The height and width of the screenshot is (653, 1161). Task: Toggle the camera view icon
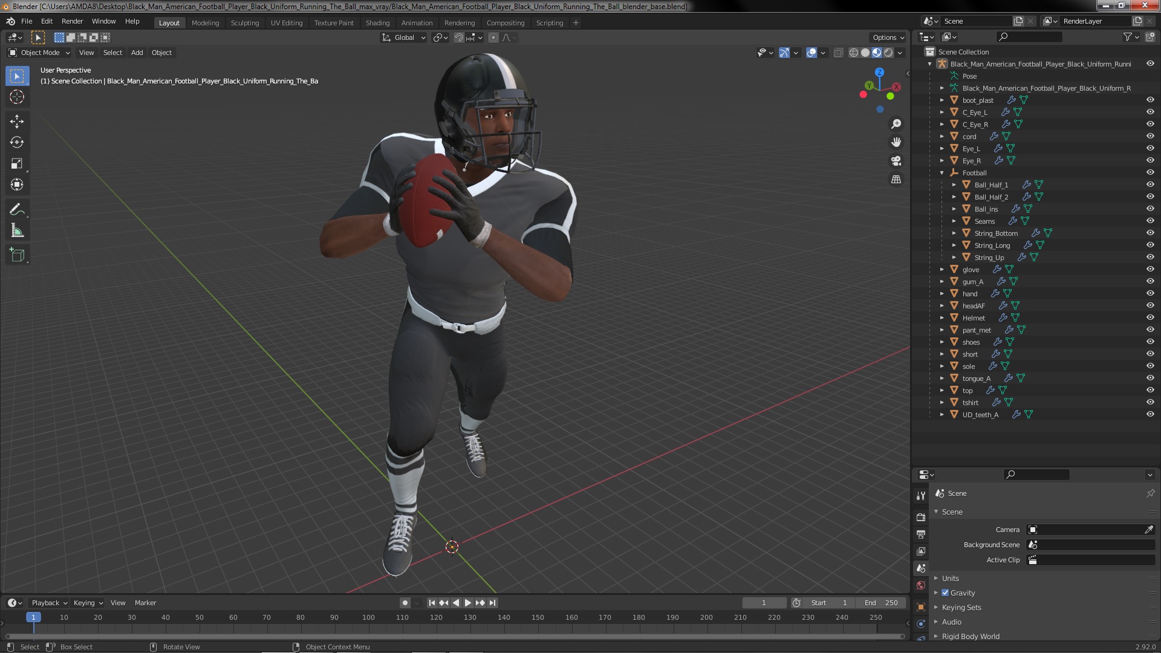point(896,161)
